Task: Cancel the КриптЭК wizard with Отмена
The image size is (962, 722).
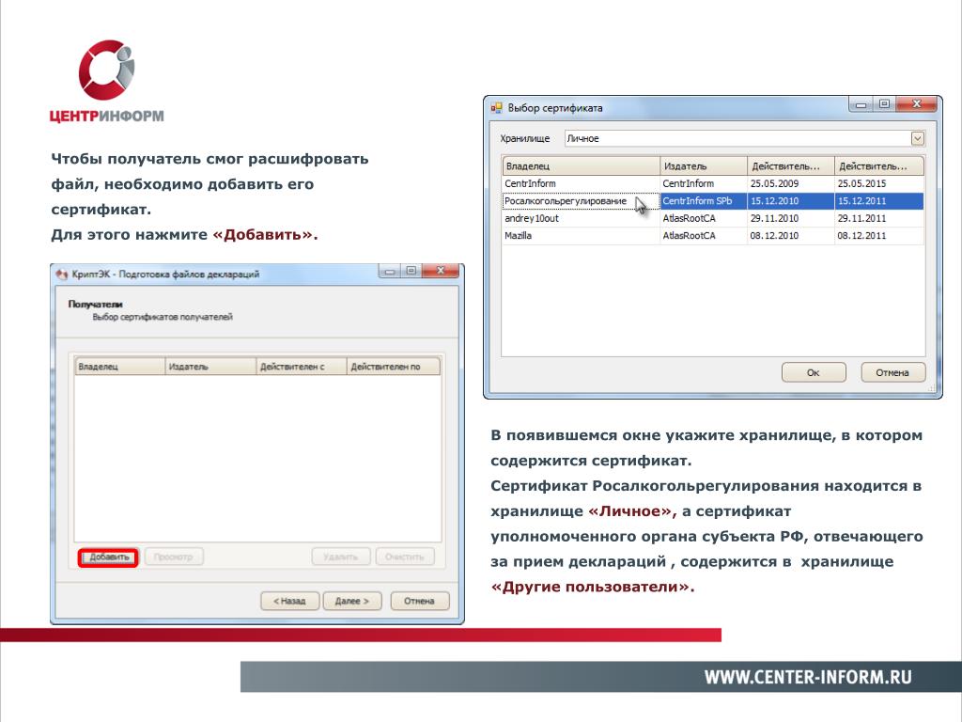Action: click(x=419, y=601)
